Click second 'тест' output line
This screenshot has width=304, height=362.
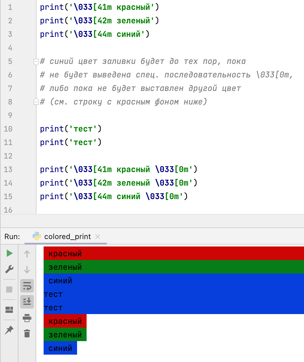tap(174, 307)
